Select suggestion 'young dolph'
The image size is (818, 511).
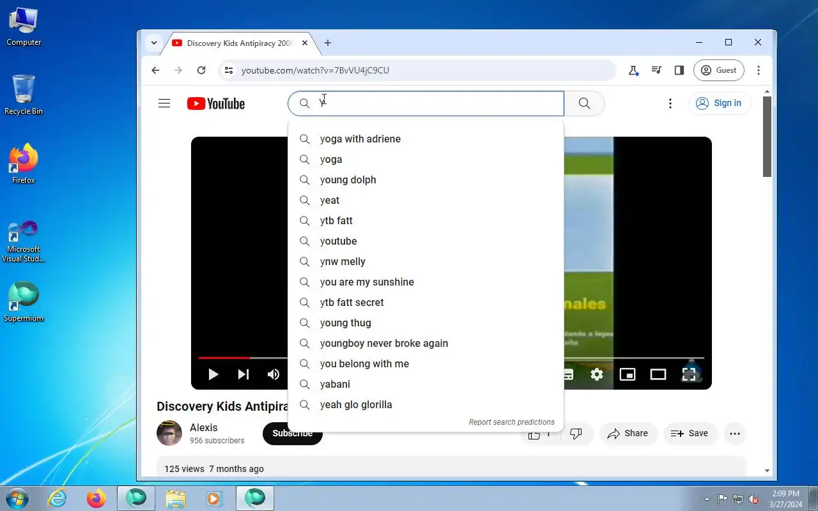click(x=426, y=179)
